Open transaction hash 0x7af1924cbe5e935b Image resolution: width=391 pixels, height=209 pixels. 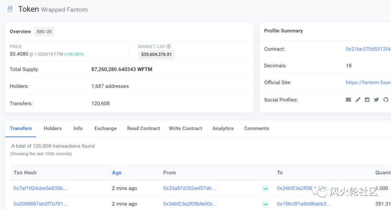click(x=41, y=188)
